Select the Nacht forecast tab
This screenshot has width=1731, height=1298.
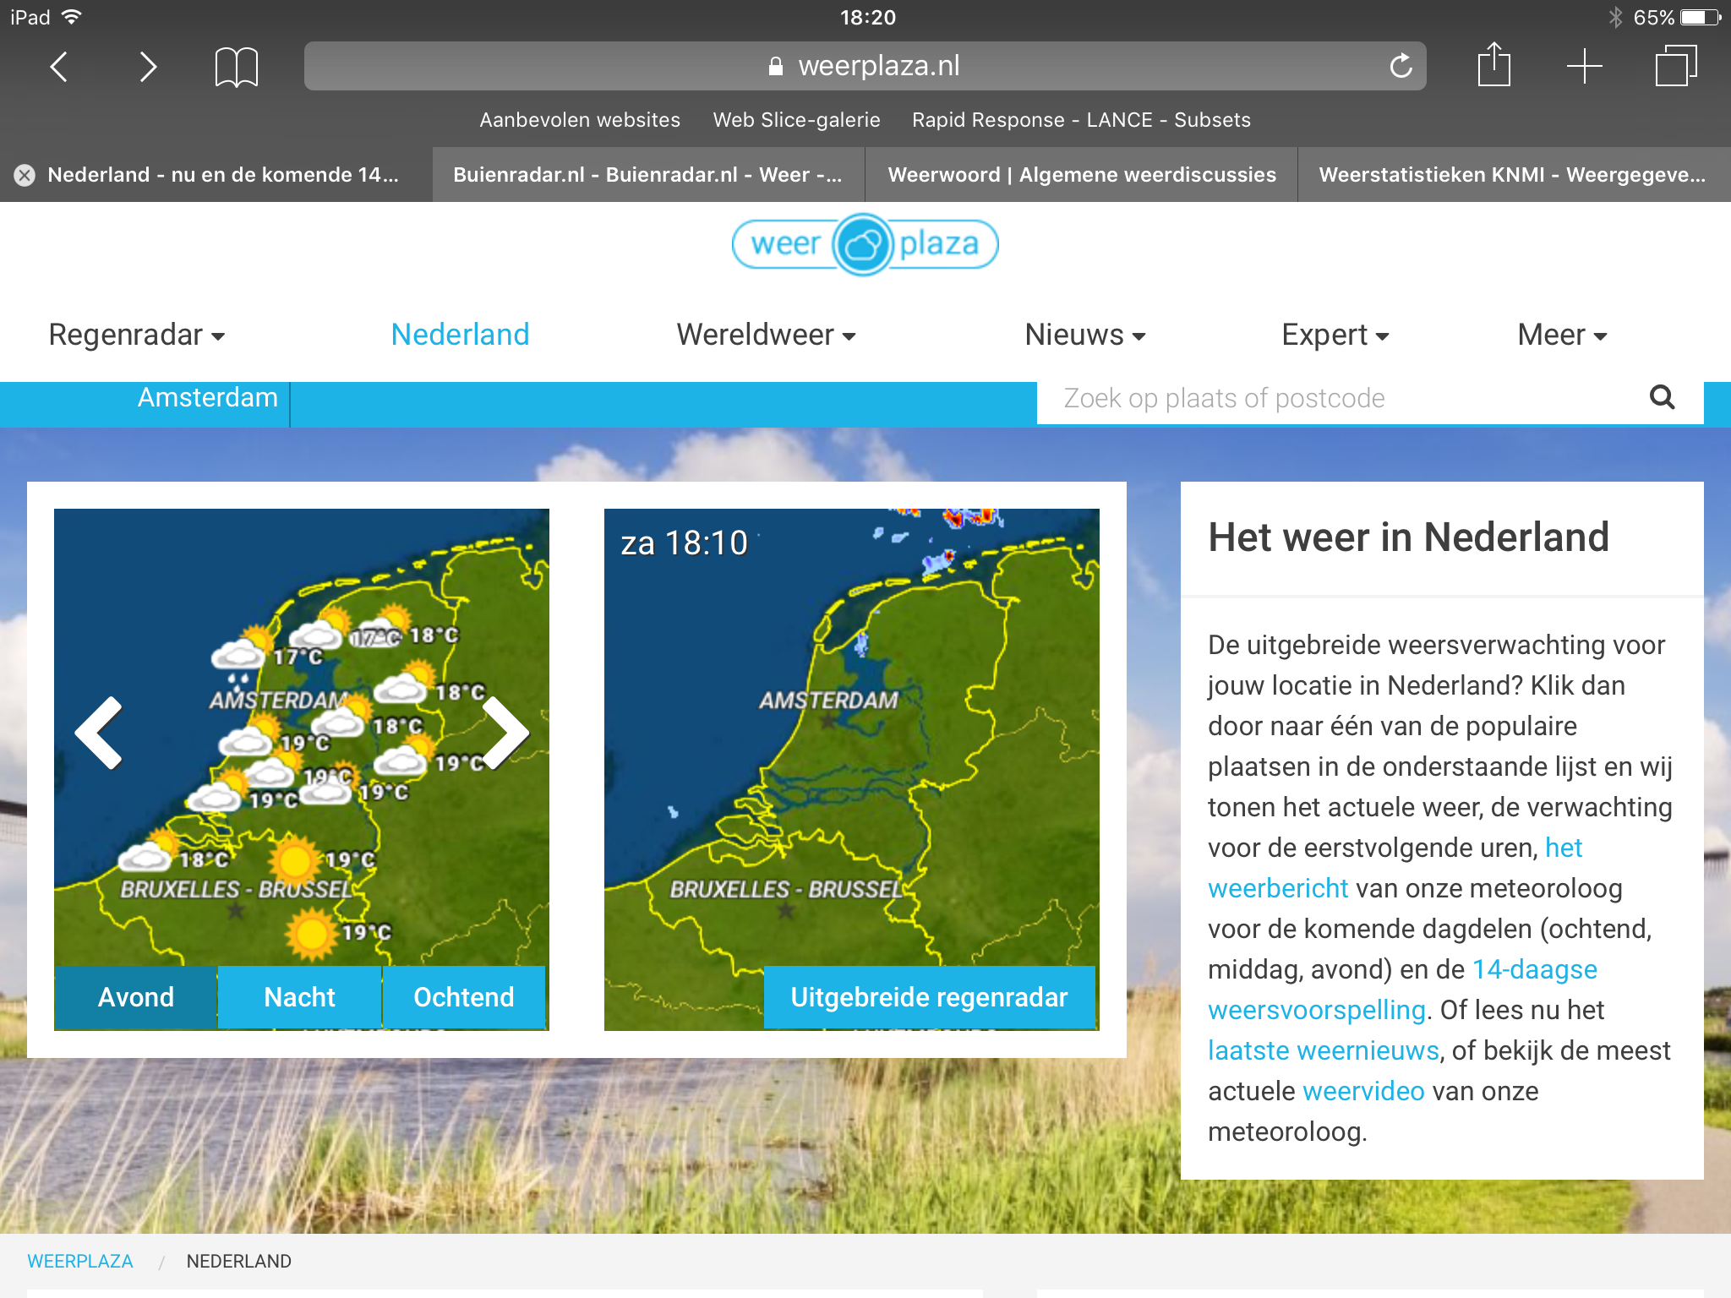(299, 997)
